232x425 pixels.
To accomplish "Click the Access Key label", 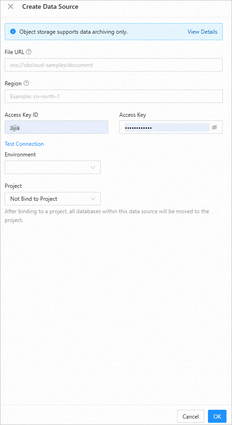I will 133,114.
